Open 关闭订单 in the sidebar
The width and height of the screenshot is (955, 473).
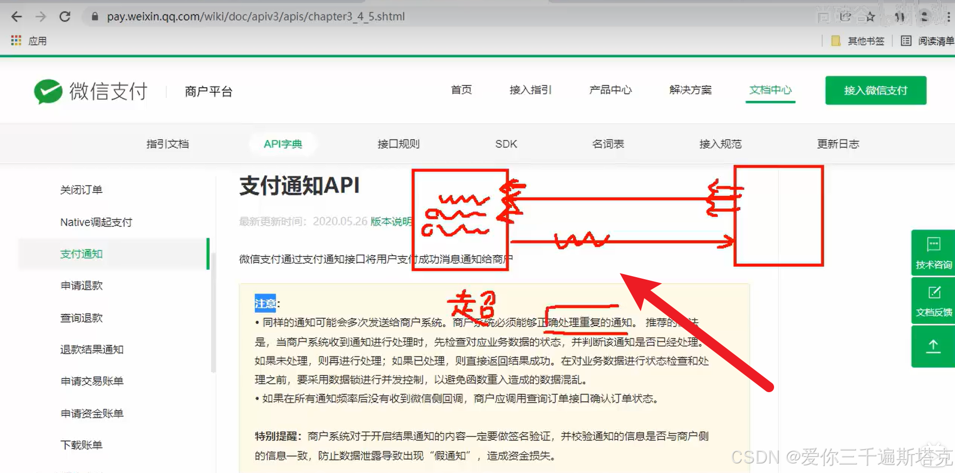click(81, 190)
